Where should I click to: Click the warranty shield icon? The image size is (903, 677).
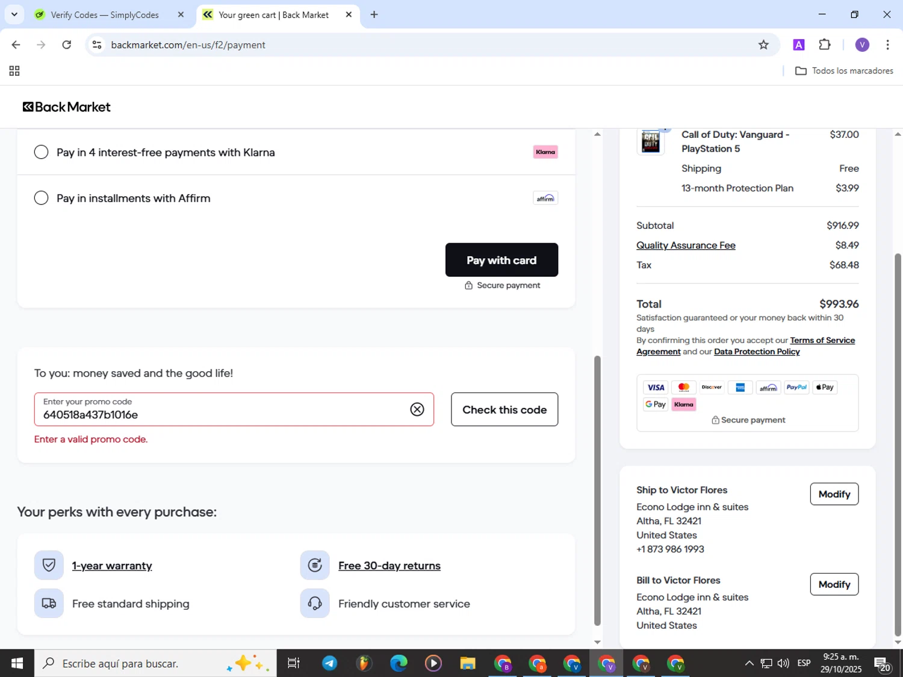(x=49, y=565)
